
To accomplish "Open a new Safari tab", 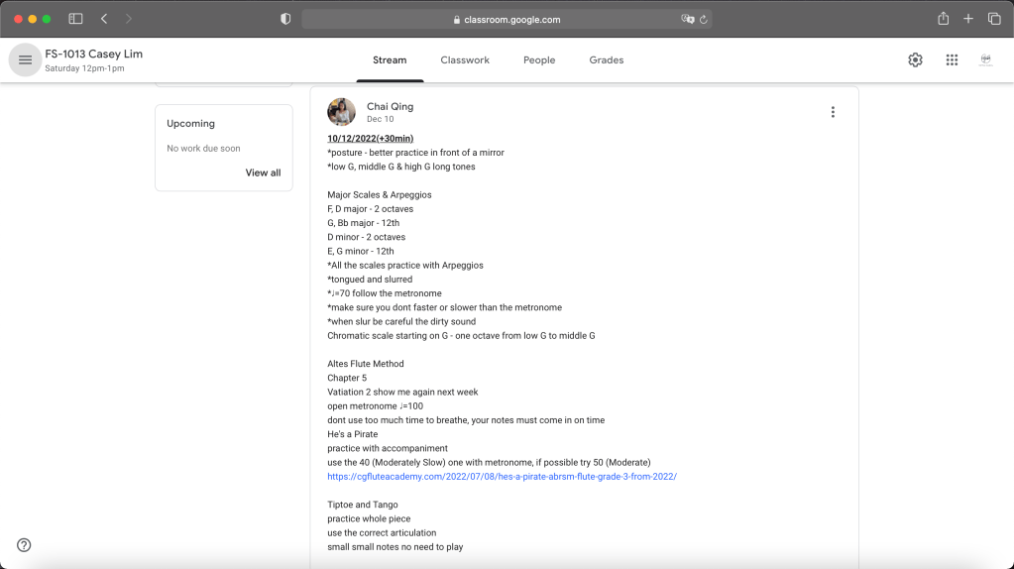I will (968, 19).
